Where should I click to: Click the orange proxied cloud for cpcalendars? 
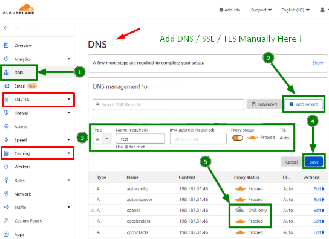click(x=240, y=221)
